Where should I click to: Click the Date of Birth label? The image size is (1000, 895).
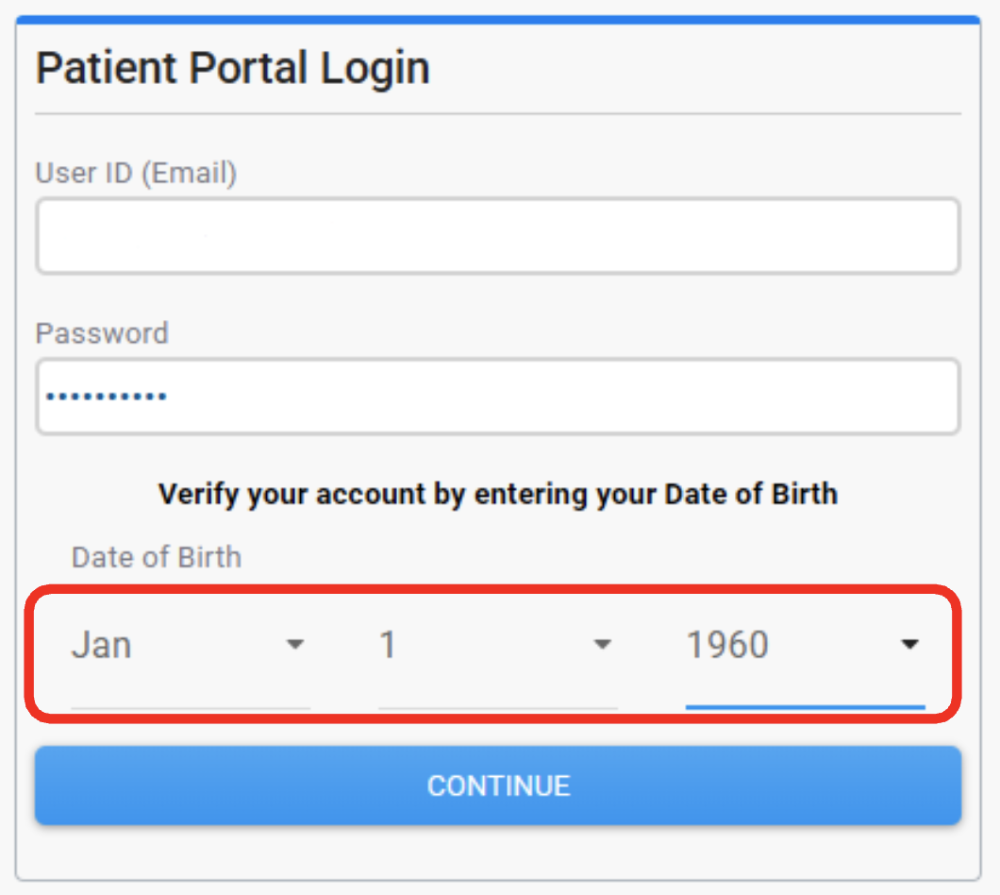(157, 557)
